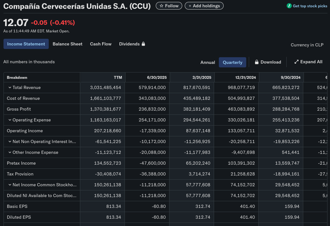Click the Expand All arrows icon
The width and height of the screenshot is (330, 226).
tap(296, 62)
